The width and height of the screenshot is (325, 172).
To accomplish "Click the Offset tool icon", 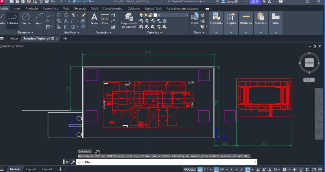I will click(83, 27).
